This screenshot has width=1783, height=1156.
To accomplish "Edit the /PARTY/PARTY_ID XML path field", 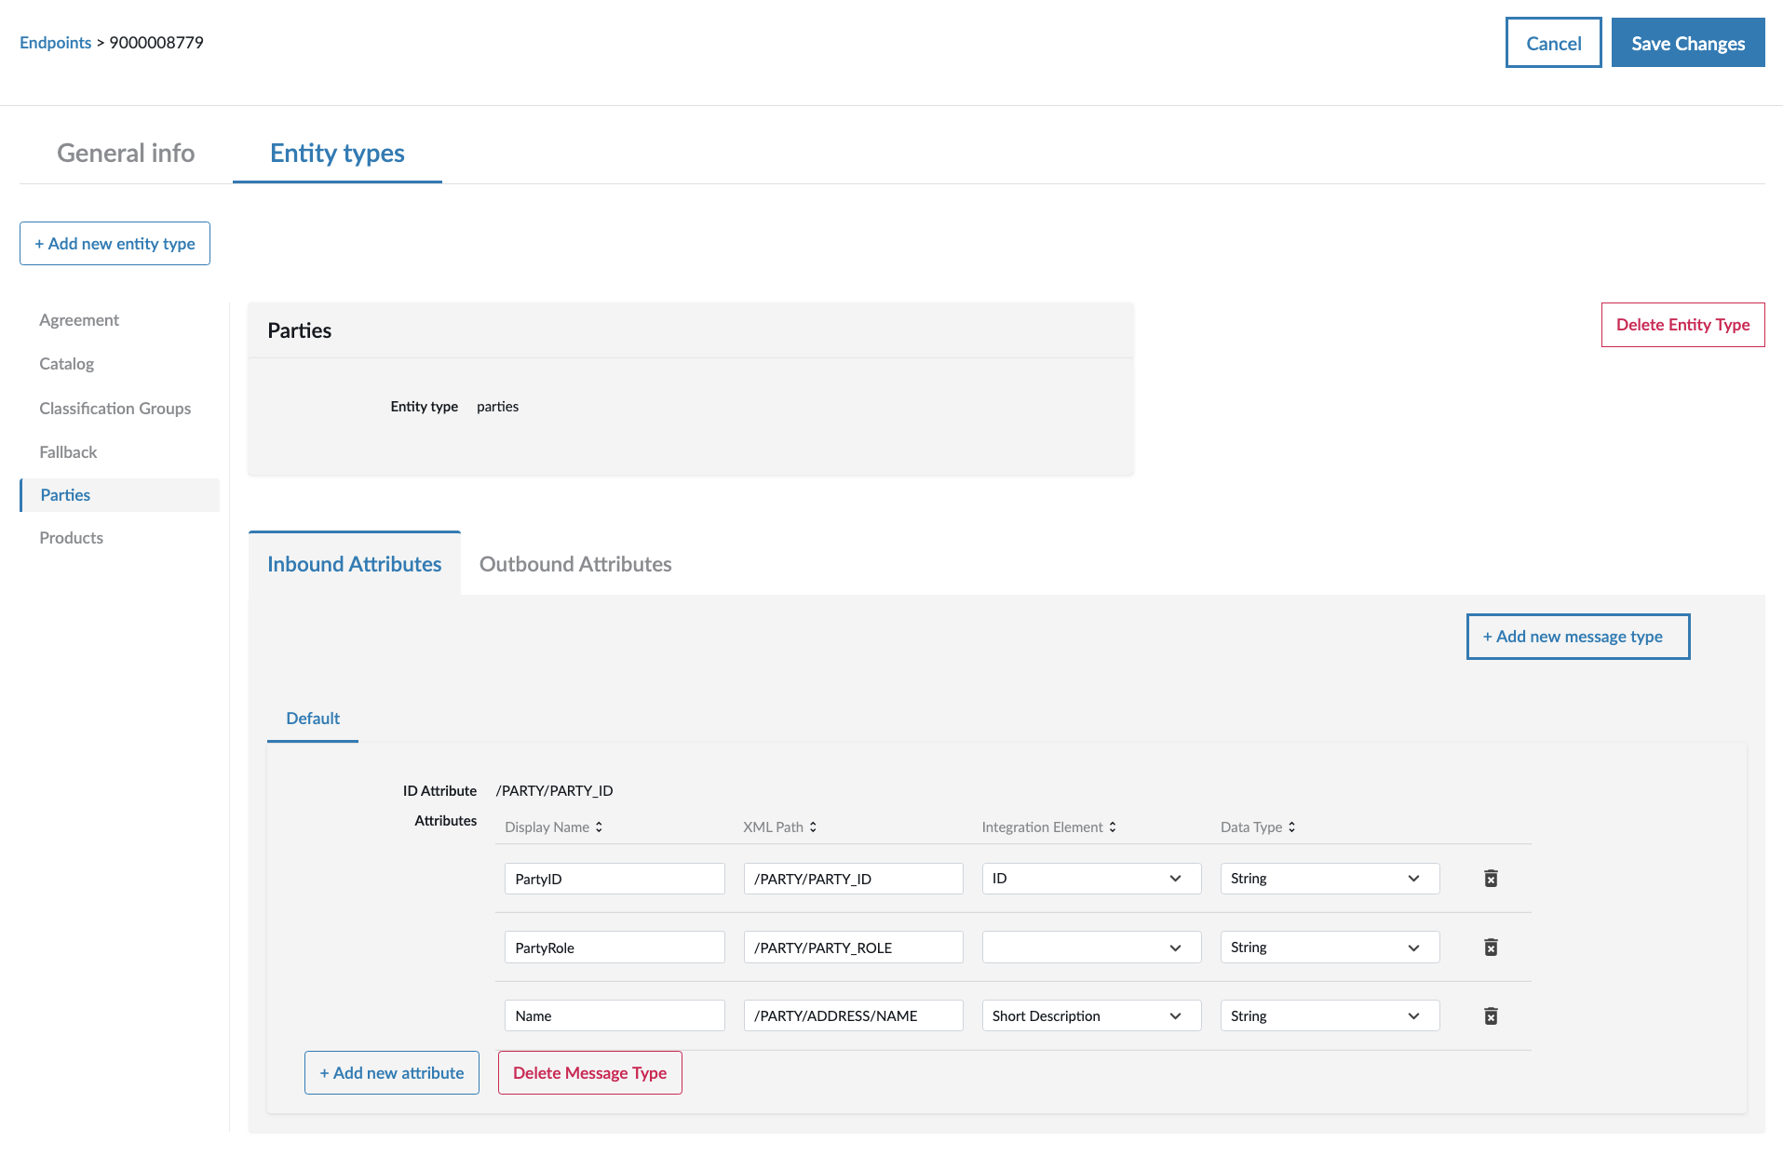I will click(853, 879).
